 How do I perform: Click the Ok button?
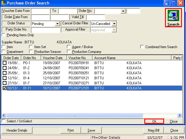[154, 121]
